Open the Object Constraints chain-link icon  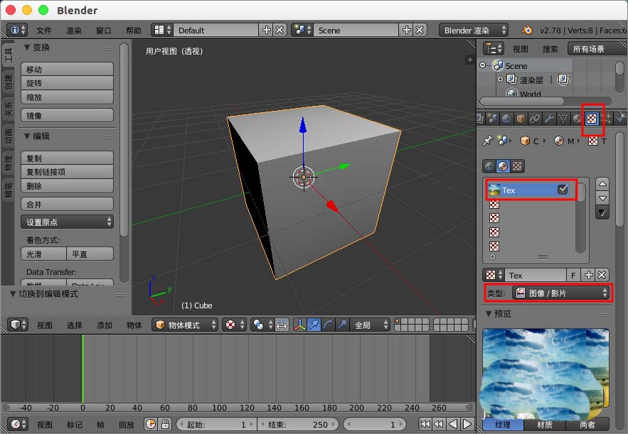pyautogui.click(x=536, y=119)
